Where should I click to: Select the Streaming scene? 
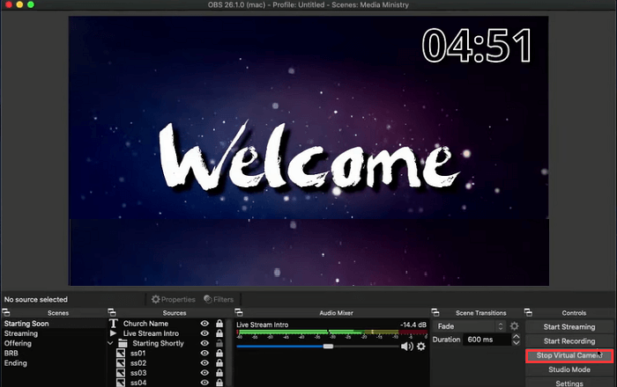pos(21,333)
